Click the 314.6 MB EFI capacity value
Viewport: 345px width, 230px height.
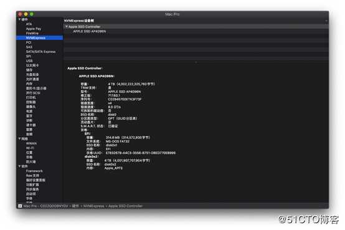(128, 138)
